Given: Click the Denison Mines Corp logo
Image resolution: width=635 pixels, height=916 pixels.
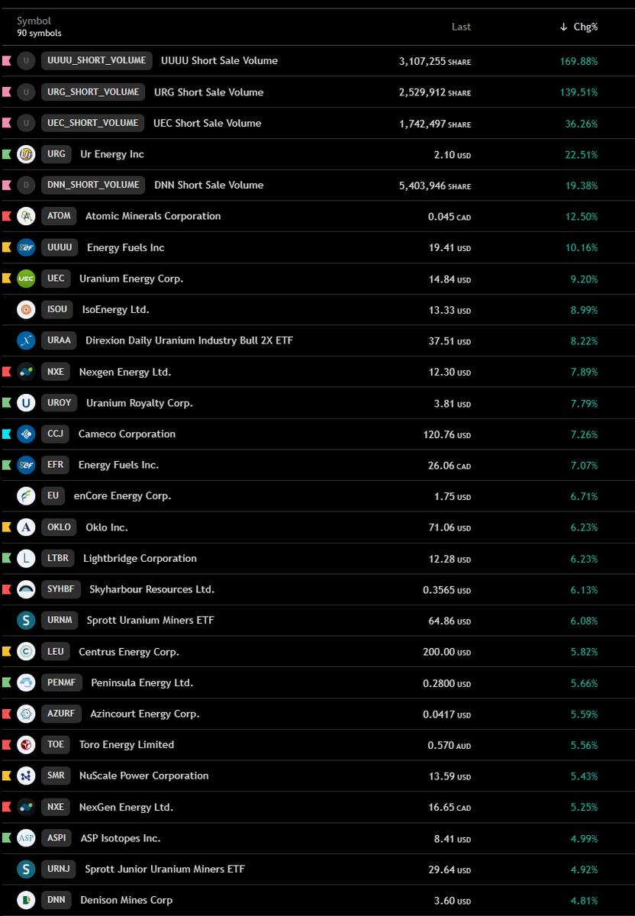Looking at the screenshot, I should click(x=26, y=901).
